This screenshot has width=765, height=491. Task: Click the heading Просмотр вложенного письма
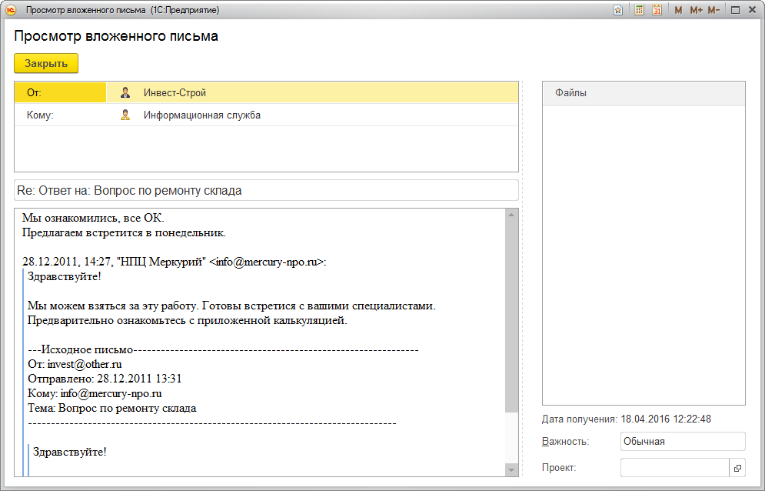pyautogui.click(x=116, y=36)
